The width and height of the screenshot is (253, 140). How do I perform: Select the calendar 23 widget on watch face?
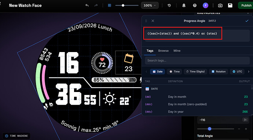pyautogui.click(x=129, y=63)
